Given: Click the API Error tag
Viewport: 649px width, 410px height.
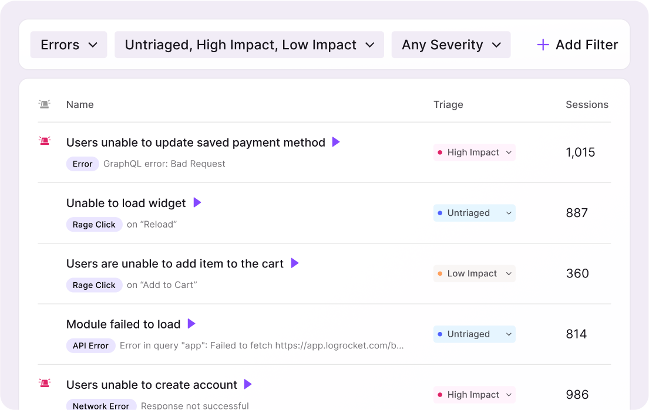Looking at the screenshot, I should tap(90, 345).
